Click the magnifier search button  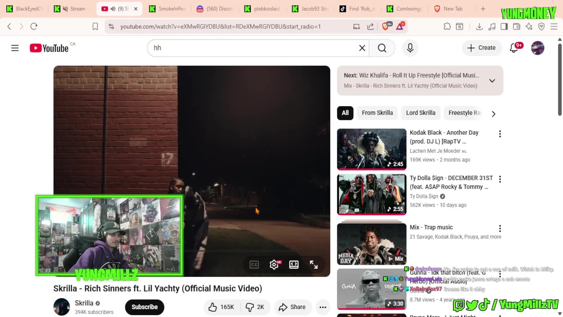point(382,48)
